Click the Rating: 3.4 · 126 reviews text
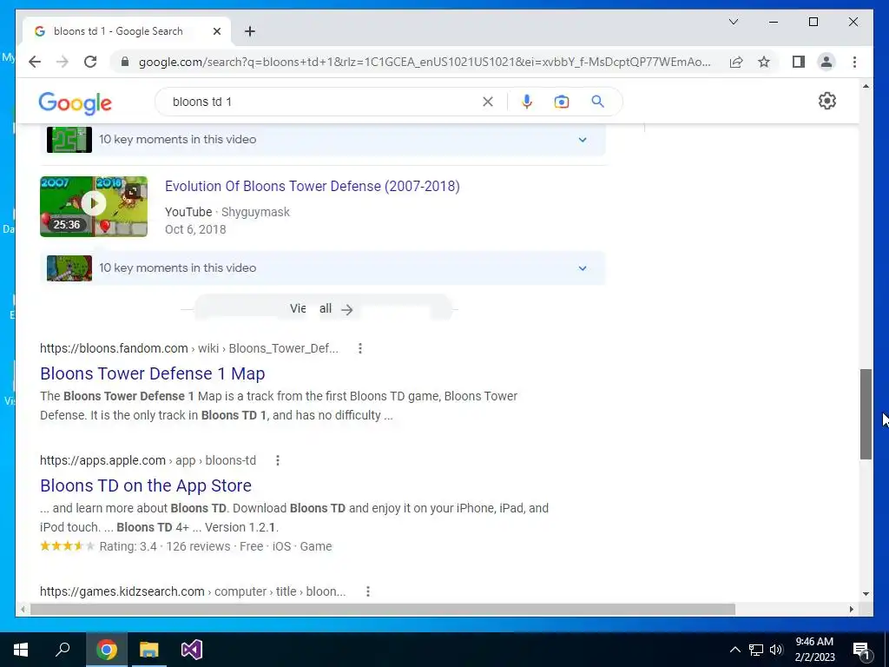This screenshot has width=889, height=667. click(165, 547)
